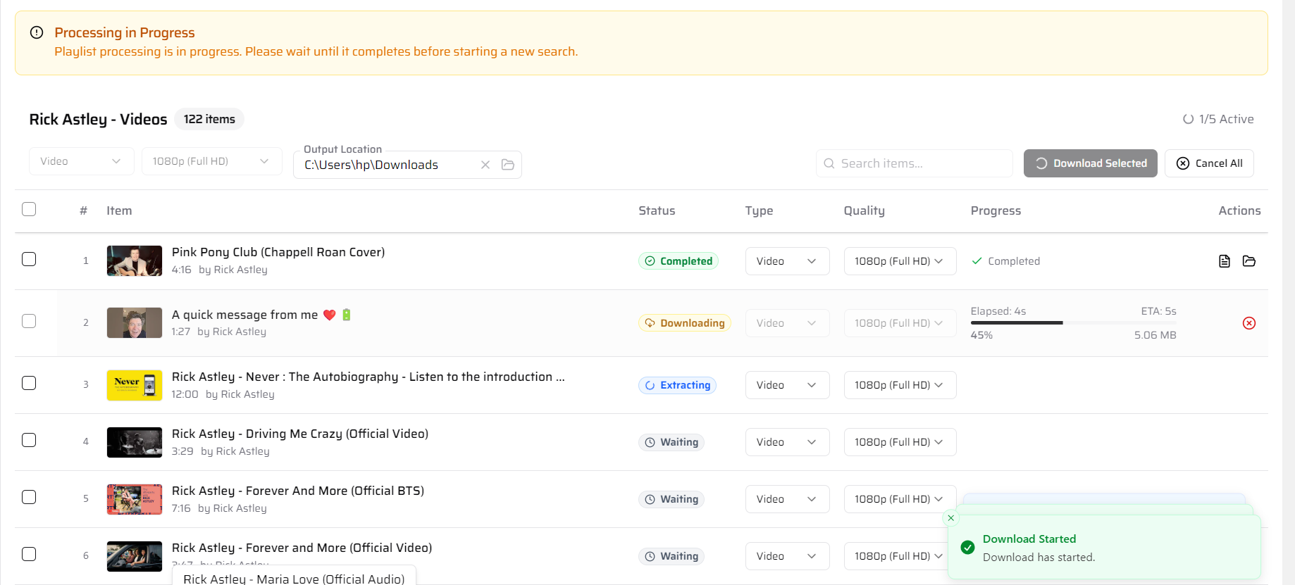The width and height of the screenshot is (1295, 585).
Task: Focus the Search items field
Action: pyautogui.click(x=914, y=163)
